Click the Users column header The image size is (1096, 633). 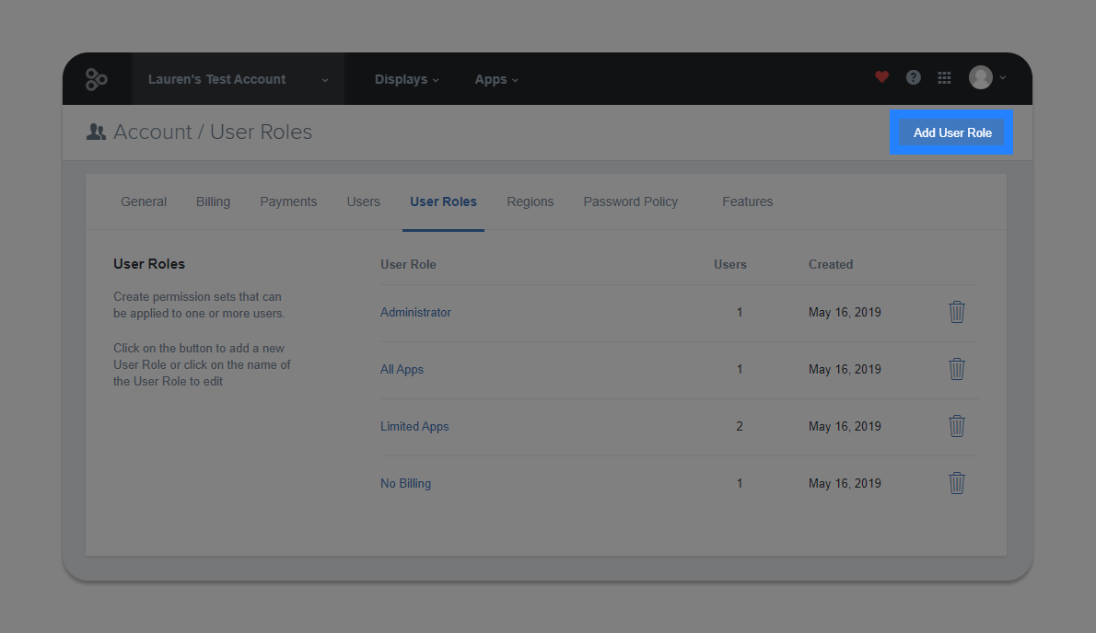[x=729, y=264]
